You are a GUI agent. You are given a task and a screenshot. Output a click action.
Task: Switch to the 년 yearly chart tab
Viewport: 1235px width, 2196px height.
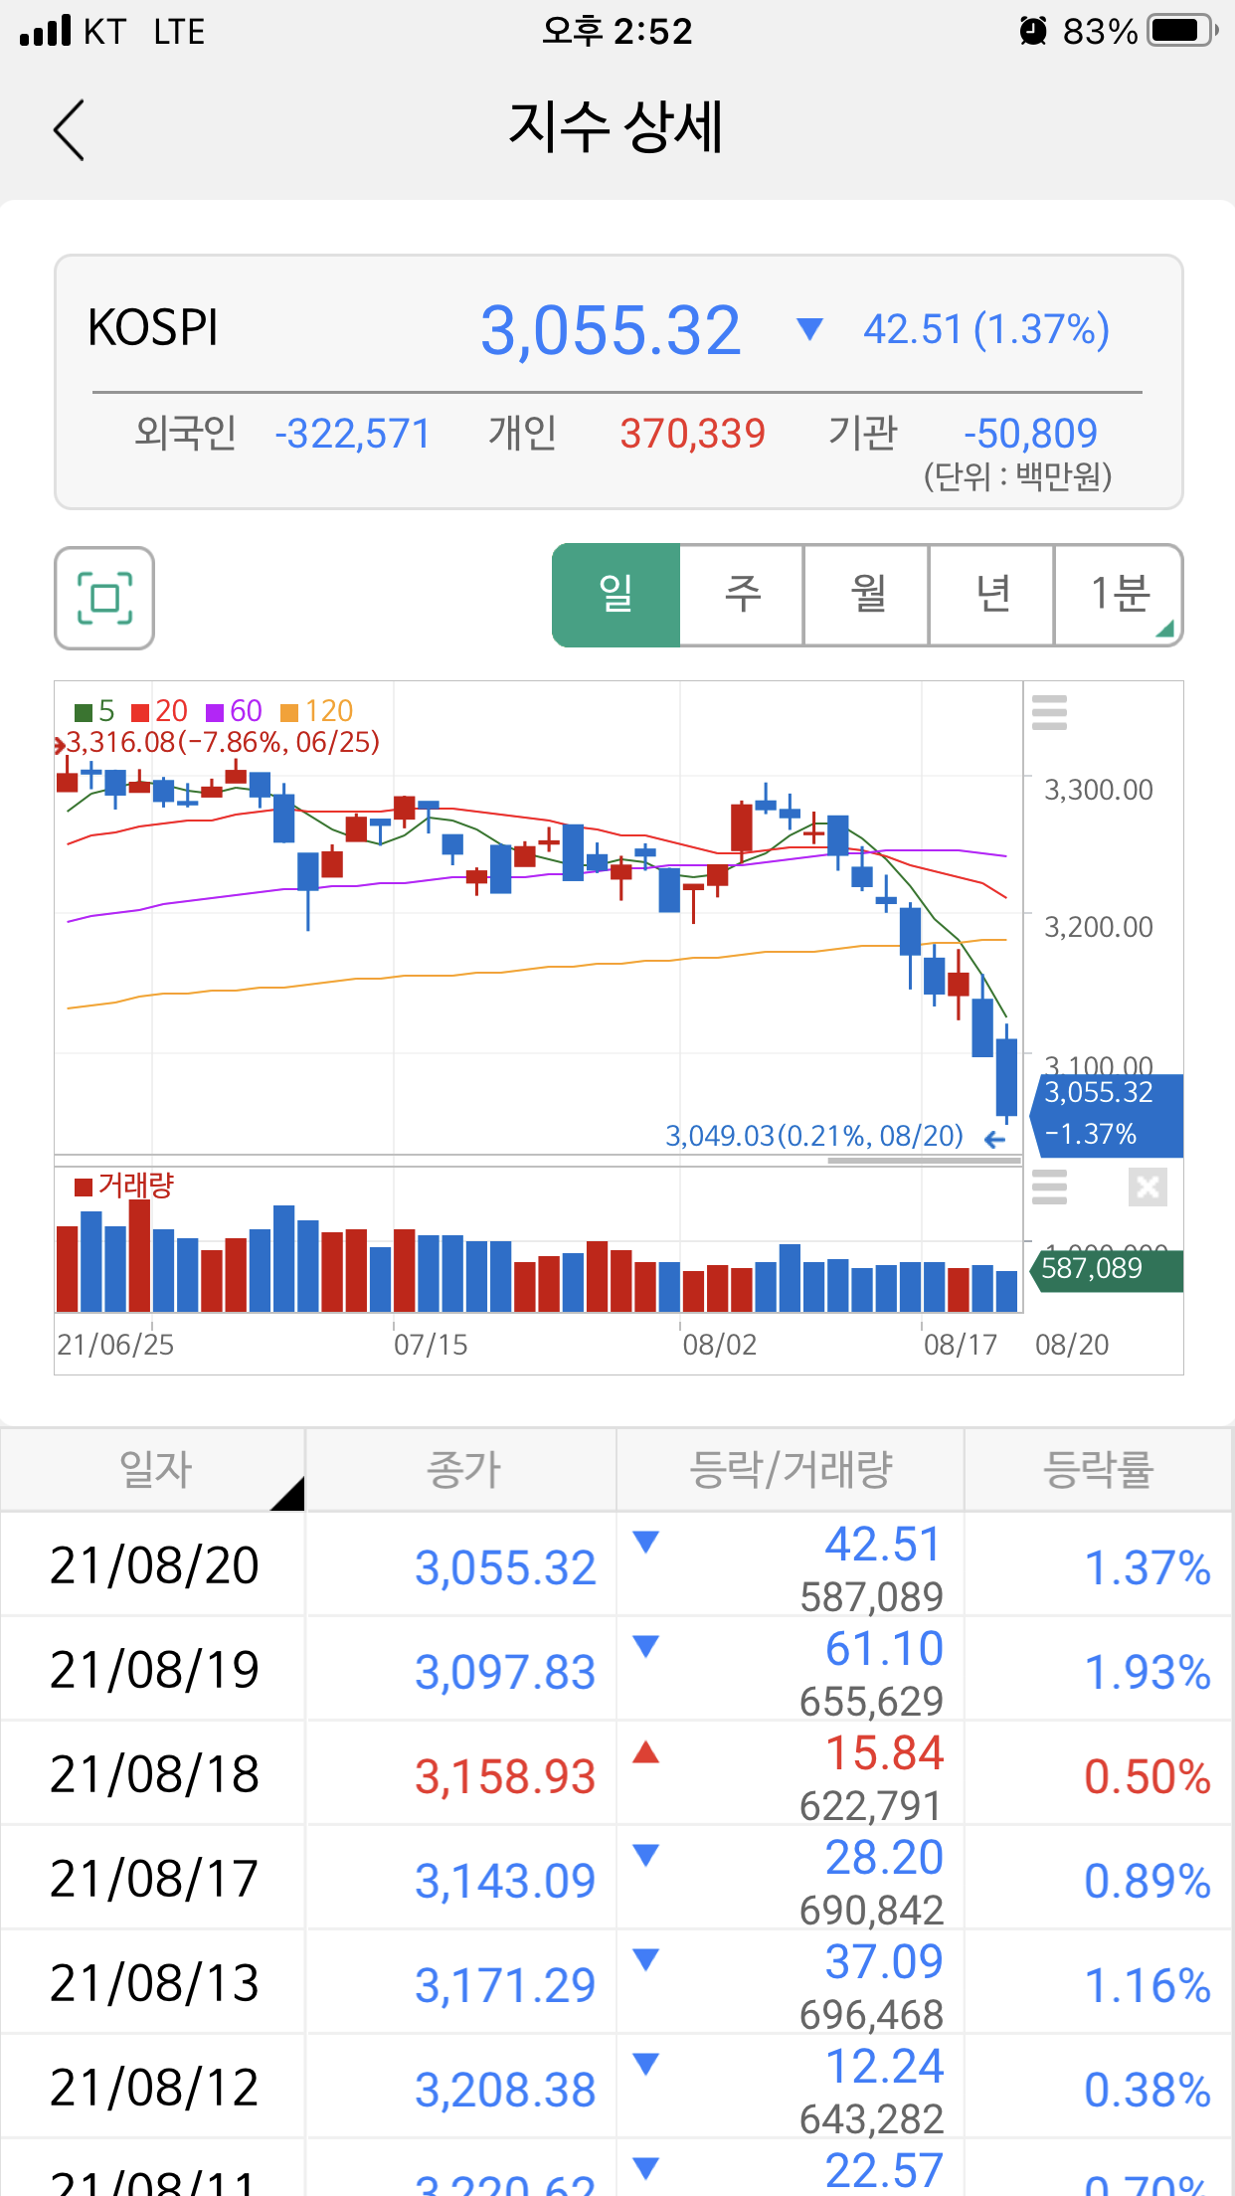[x=992, y=595]
